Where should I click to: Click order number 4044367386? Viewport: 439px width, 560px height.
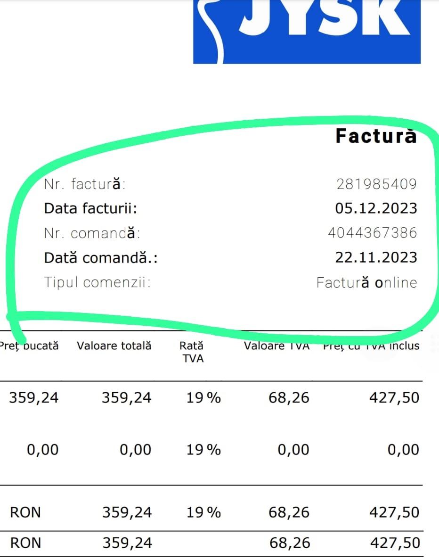[x=372, y=233]
